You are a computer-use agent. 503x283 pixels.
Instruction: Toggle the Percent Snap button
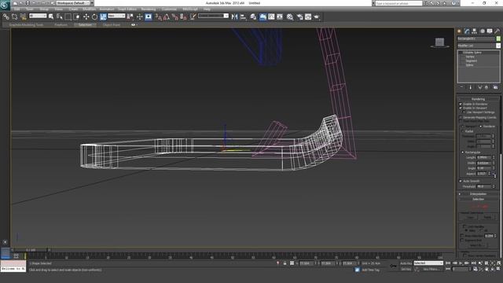click(x=174, y=17)
